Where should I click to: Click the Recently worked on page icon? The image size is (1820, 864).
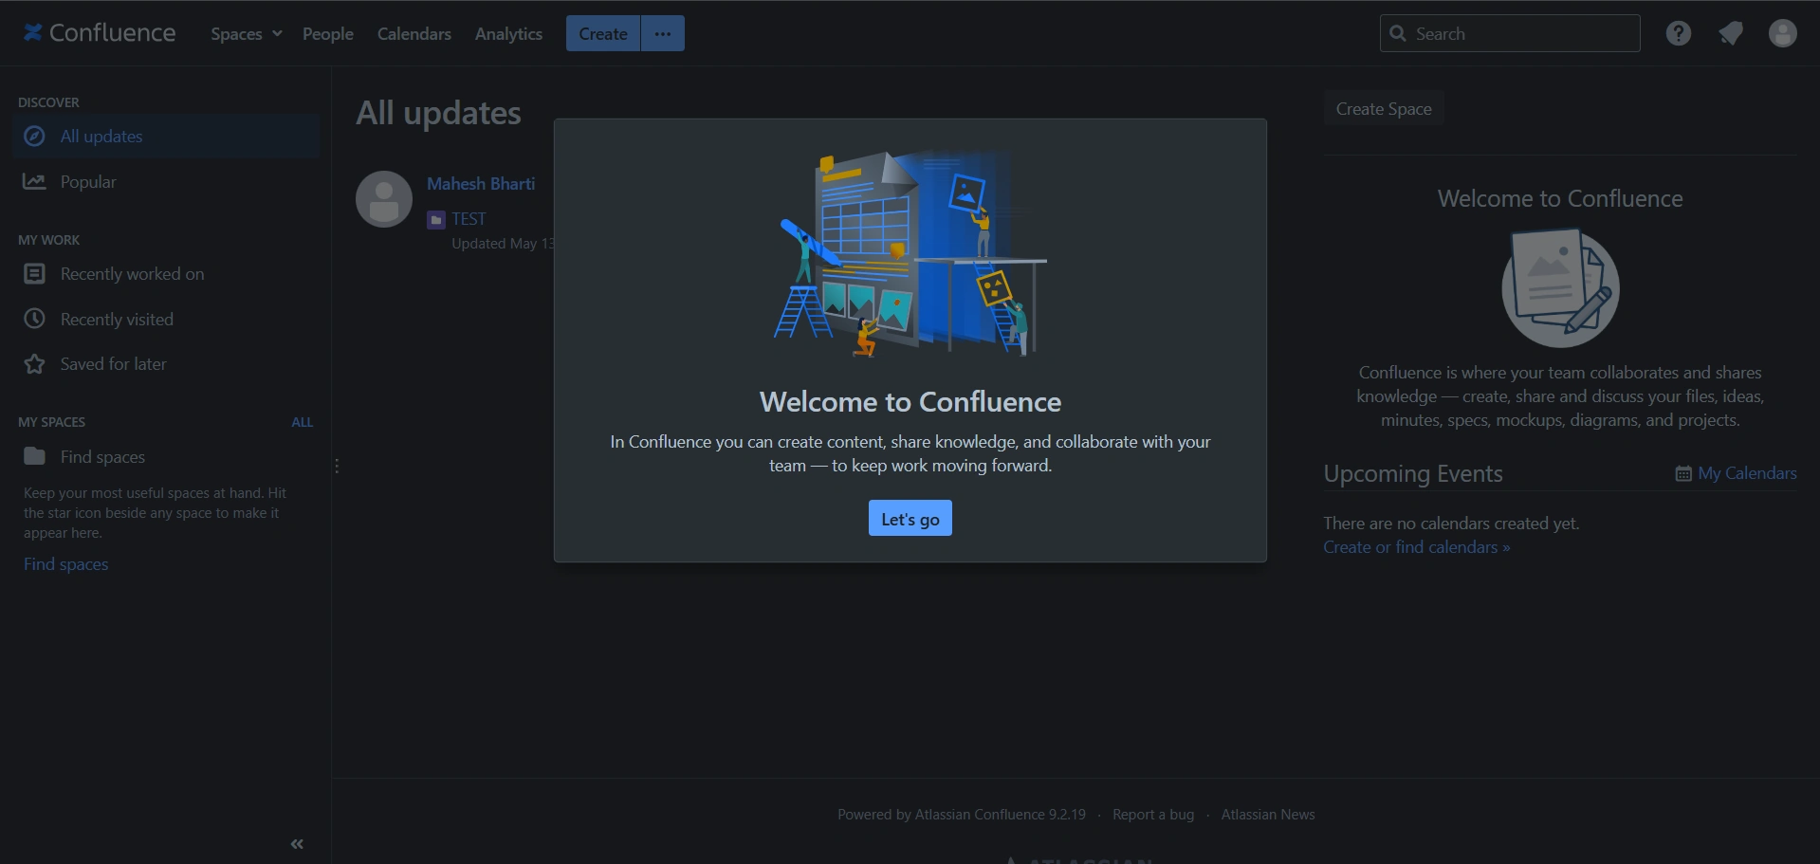pyautogui.click(x=34, y=274)
